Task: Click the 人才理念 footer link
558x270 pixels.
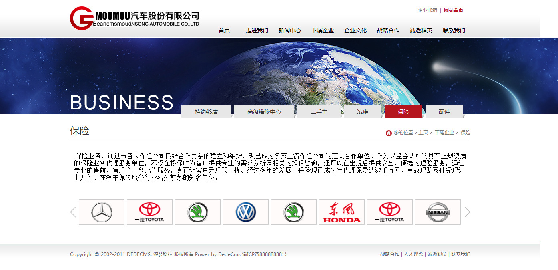Action: [x=413, y=254]
